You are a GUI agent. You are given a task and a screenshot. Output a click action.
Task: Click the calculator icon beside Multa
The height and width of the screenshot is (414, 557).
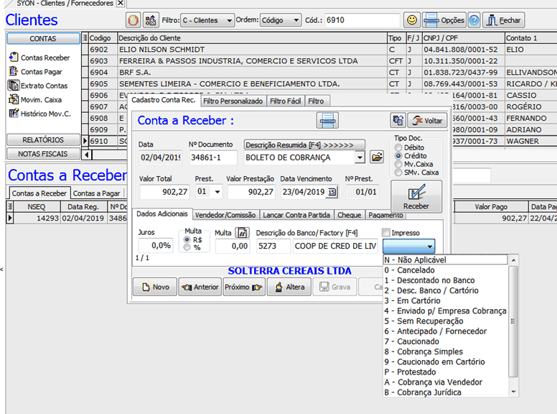243,232
